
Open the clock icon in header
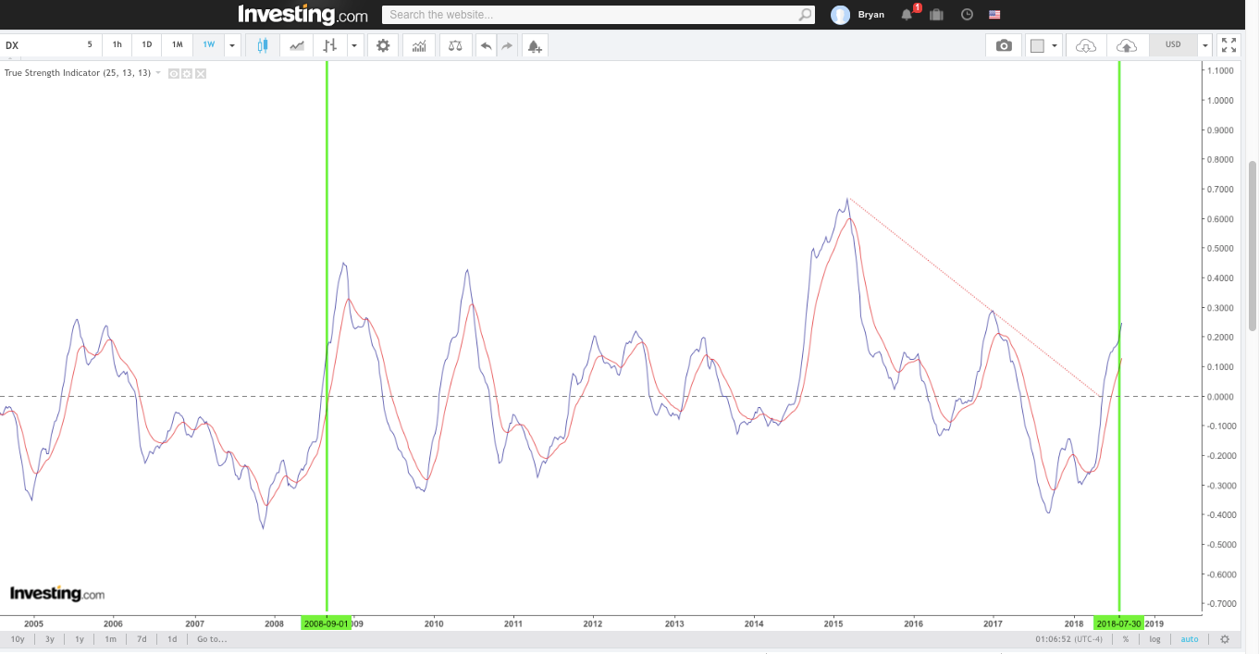tap(967, 15)
